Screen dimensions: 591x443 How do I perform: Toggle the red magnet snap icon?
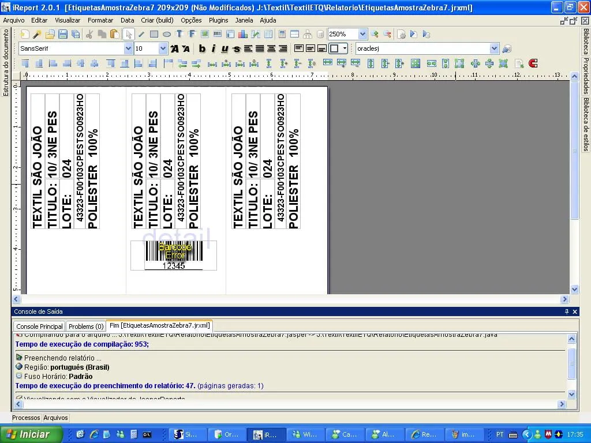tap(533, 63)
